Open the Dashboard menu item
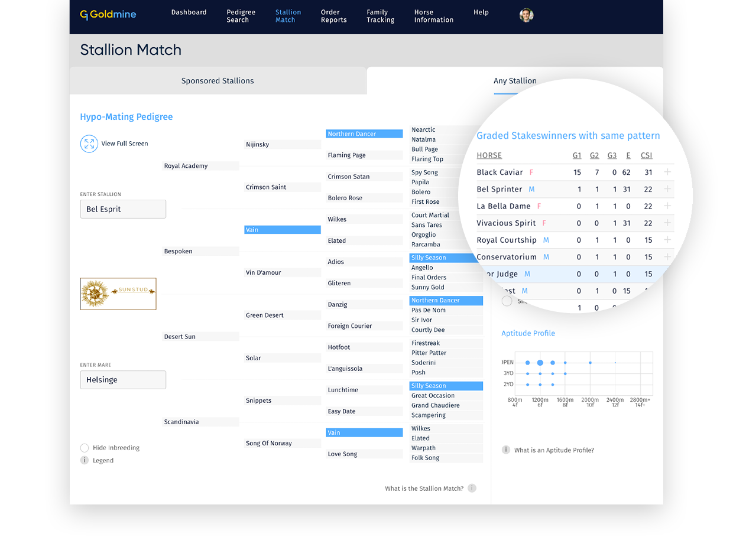Viewport: 733px width, 560px height. (x=189, y=12)
